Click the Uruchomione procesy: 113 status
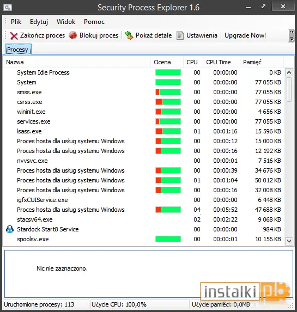Screen dimensions: 297x312 click(x=39, y=304)
